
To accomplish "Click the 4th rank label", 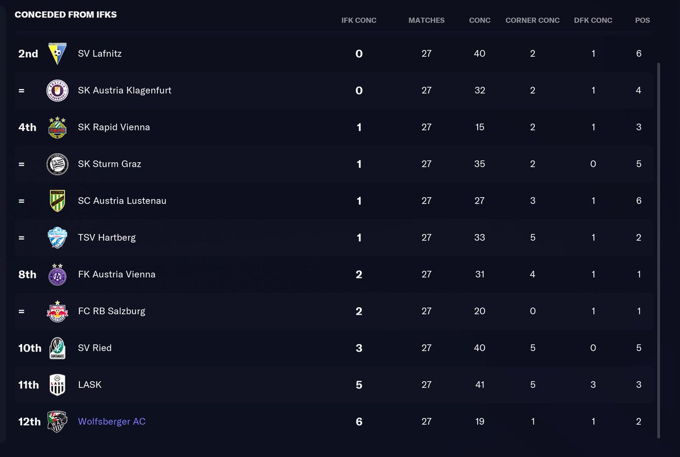I will pos(27,127).
